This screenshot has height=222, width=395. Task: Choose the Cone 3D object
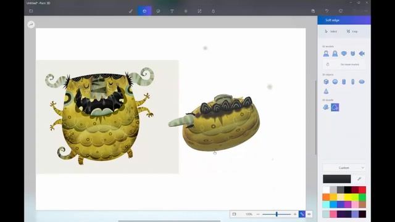click(326, 91)
